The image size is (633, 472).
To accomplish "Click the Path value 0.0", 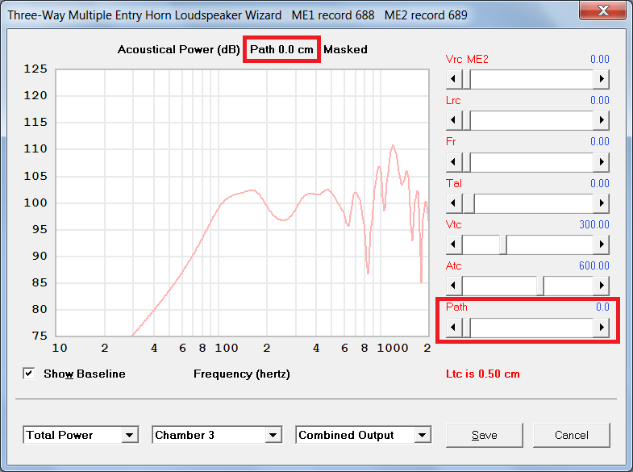I will pos(602,307).
